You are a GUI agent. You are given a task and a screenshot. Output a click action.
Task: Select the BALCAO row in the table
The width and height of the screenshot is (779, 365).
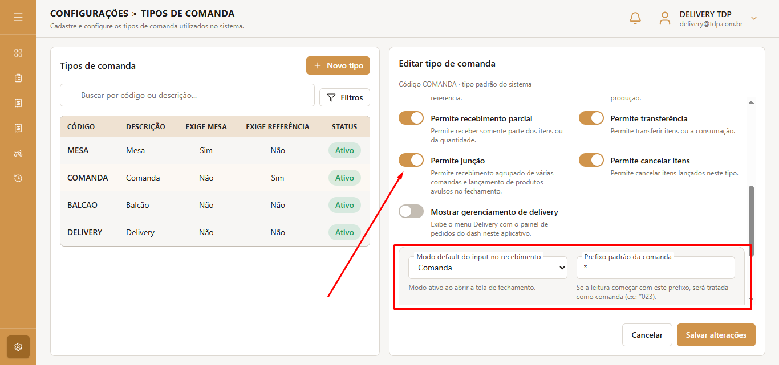[x=215, y=205]
